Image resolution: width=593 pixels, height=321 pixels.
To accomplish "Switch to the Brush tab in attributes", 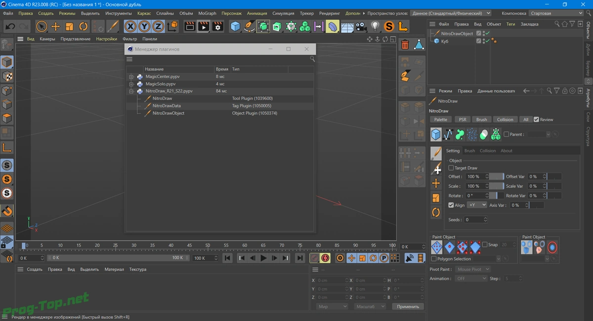I will point(469,151).
